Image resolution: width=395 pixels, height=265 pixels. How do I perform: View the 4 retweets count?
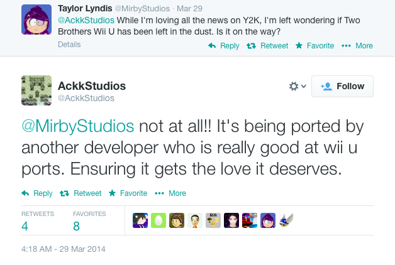(25, 226)
